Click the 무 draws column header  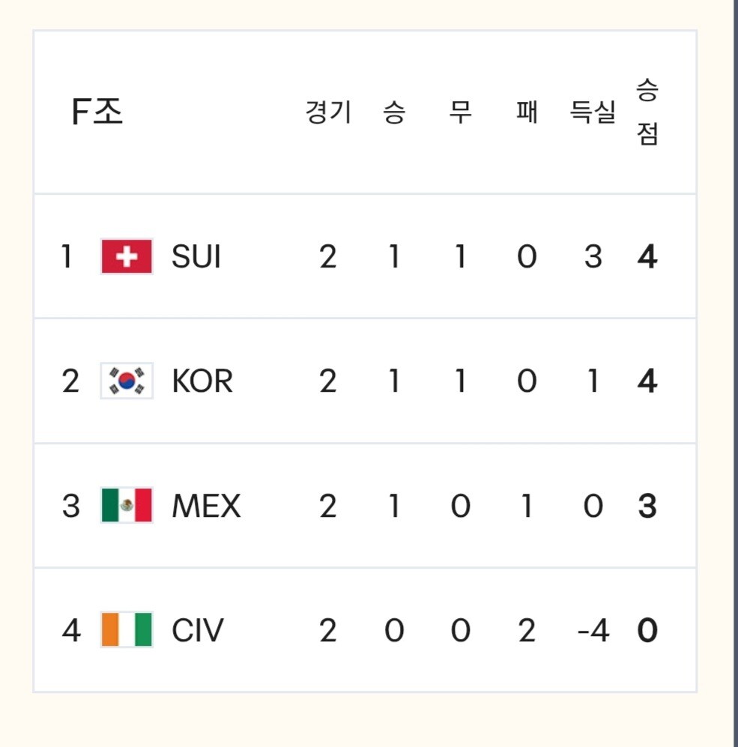[x=460, y=113]
